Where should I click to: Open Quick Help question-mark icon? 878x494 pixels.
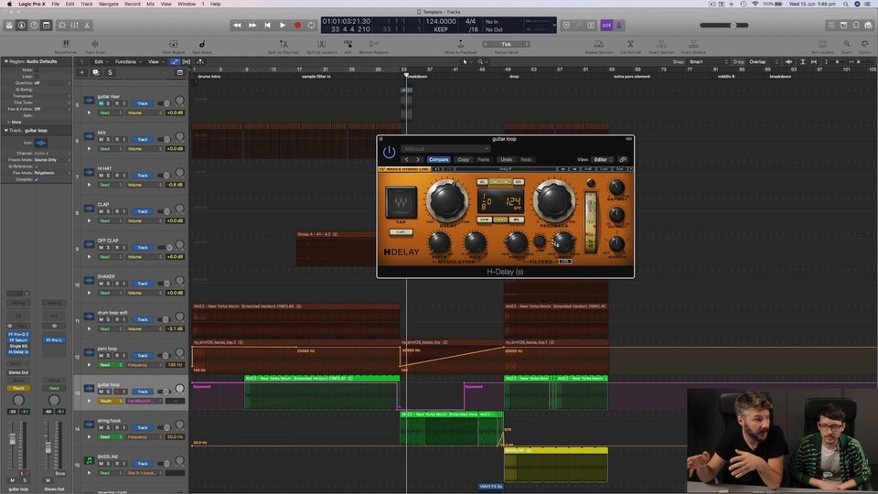point(34,26)
